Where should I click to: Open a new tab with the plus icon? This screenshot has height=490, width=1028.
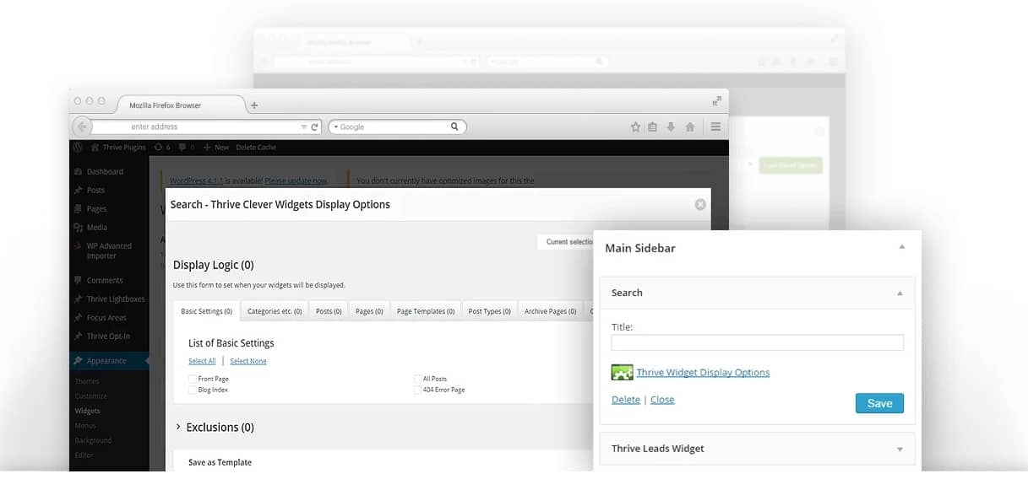pyautogui.click(x=254, y=105)
